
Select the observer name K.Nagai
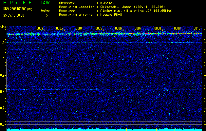point(106,3)
